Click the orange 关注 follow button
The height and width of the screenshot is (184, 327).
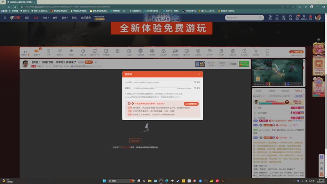pyautogui.click(x=89, y=62)
